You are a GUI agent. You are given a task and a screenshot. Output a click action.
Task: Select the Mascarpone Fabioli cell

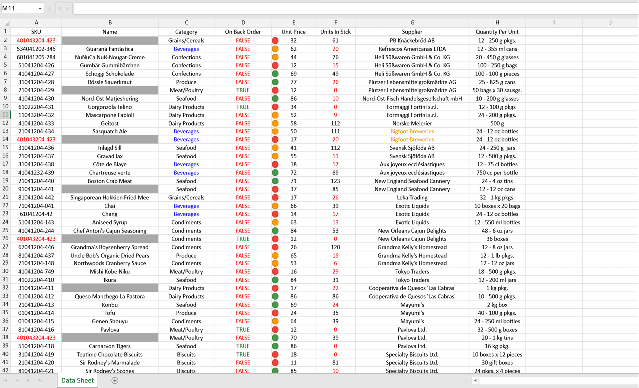110,115
